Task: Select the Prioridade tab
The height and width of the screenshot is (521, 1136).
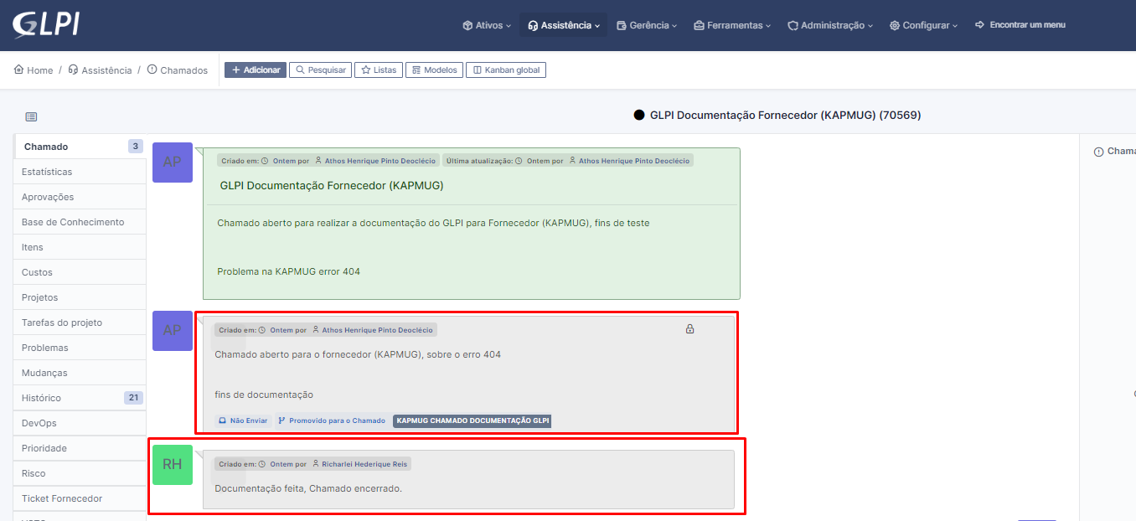Action: pyautogui.click(x=80, y=448)
